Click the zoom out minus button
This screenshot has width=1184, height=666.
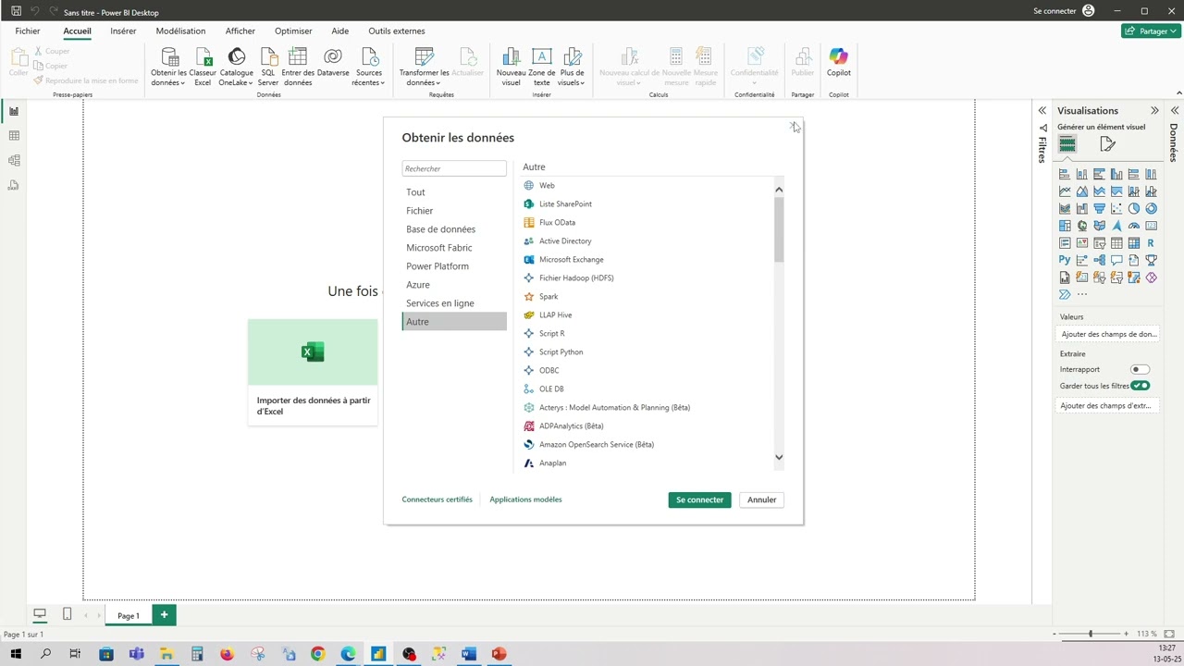click(1055, 634)
